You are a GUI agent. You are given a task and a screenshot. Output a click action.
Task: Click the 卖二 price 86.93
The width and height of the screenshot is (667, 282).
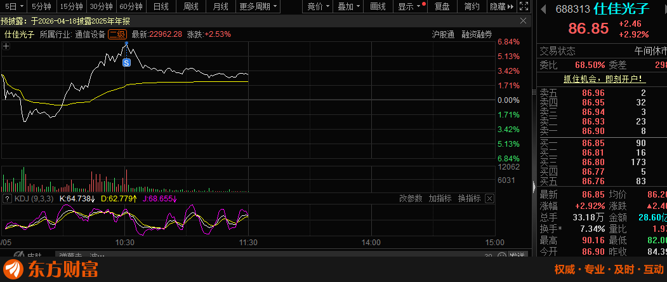tap(593, 121)
